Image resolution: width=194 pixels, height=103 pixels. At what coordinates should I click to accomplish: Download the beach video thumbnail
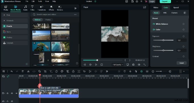[x=48, y=38]
